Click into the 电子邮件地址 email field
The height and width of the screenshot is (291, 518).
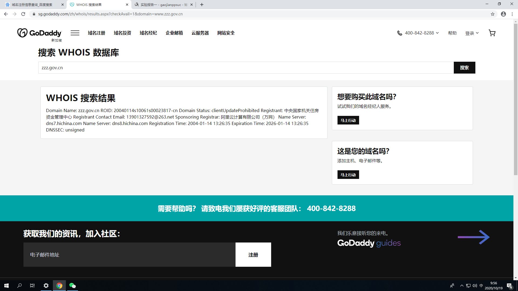[x=129, y=255]
